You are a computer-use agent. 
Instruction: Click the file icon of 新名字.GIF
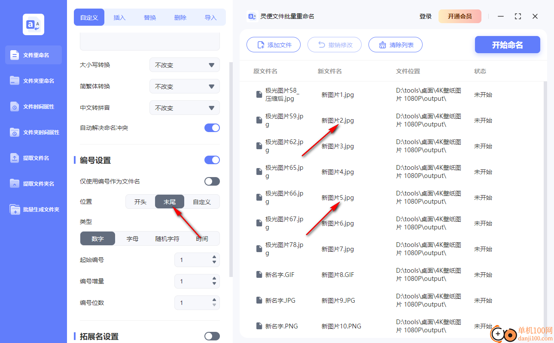pos(259,274)
